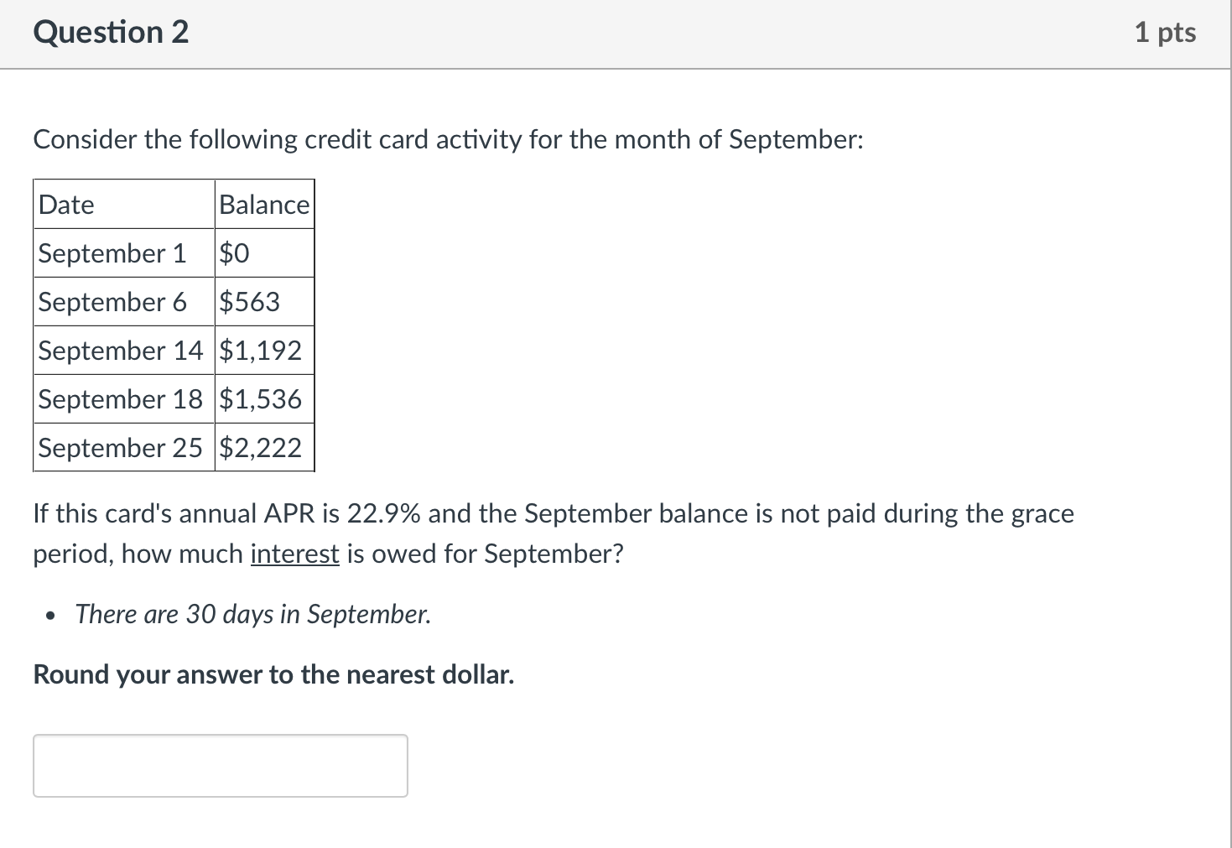Click the Balance column header

263,204
